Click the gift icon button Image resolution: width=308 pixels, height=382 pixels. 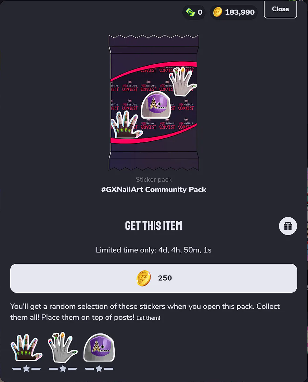point(288,226)
